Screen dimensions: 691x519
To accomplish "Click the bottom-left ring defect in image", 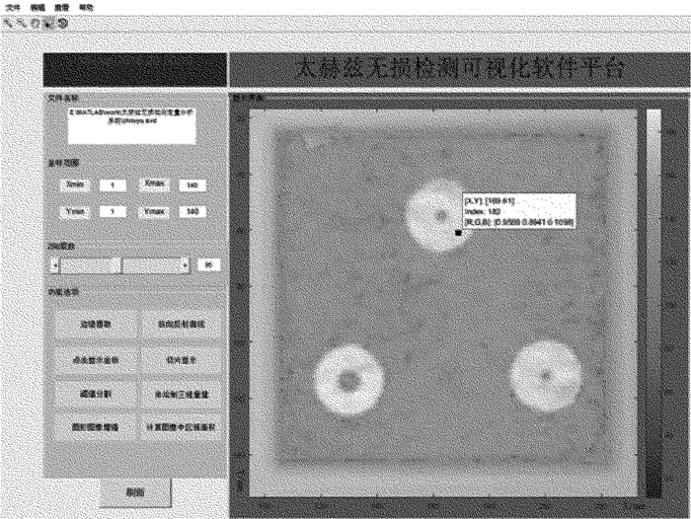I will click(347, 378).
